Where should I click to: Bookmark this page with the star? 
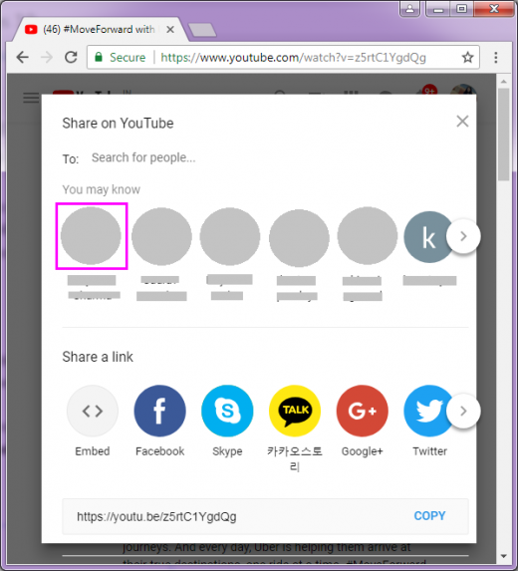[467, 57]
